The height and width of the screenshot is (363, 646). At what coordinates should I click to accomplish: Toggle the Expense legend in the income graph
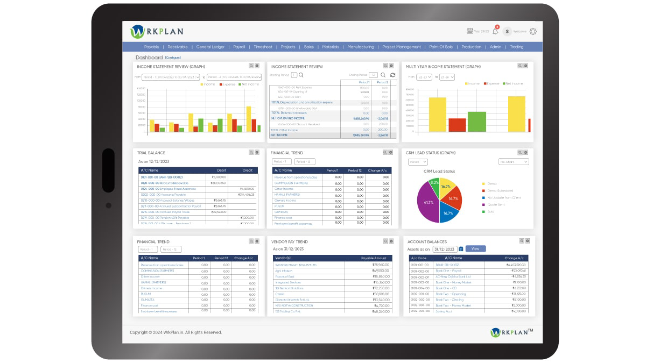[x=228, y=84]
